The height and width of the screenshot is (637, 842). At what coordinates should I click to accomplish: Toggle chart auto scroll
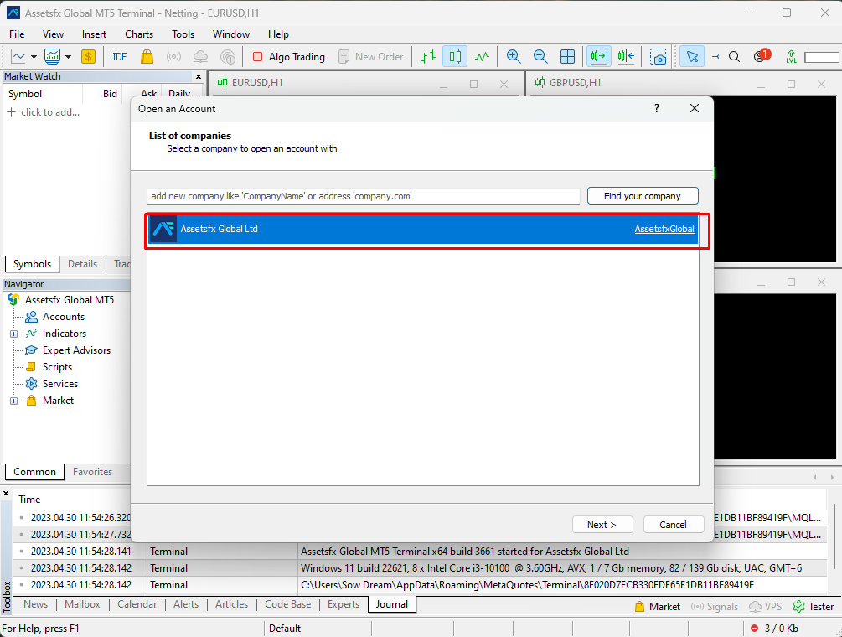point(599,56)
